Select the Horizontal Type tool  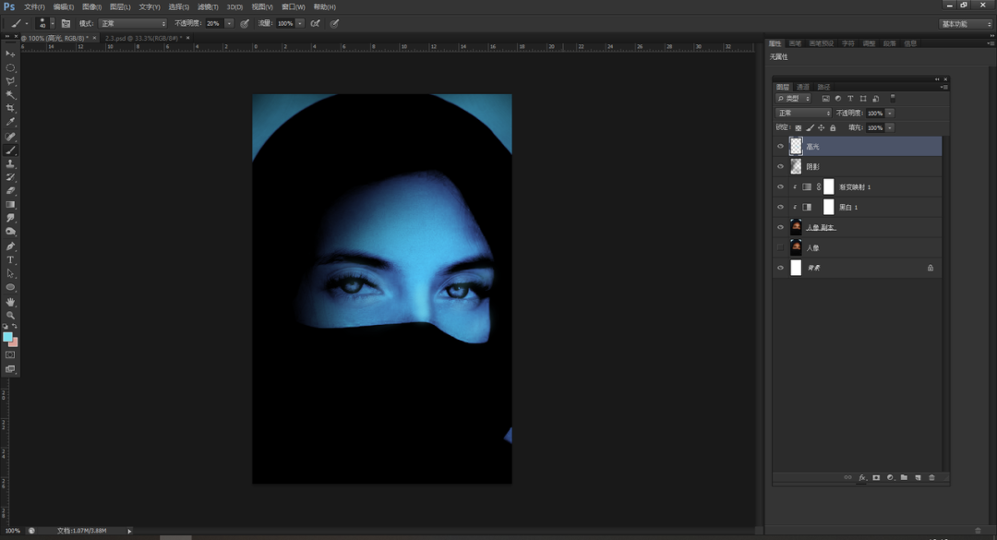[10, 260]
